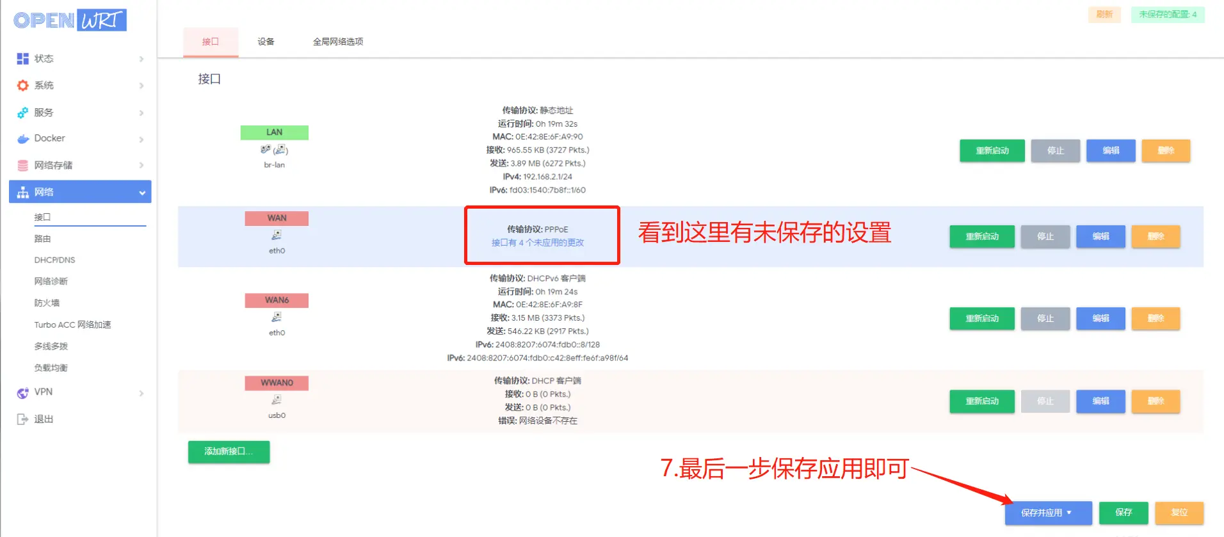Click the OpenWrt logo

click(70, 20)
